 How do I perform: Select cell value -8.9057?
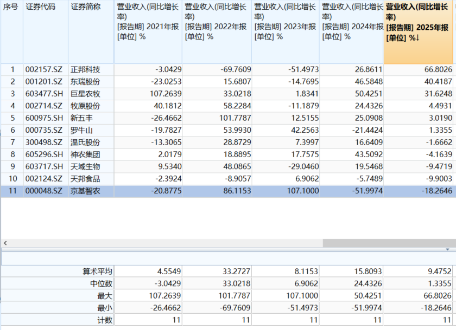[238, 179]
